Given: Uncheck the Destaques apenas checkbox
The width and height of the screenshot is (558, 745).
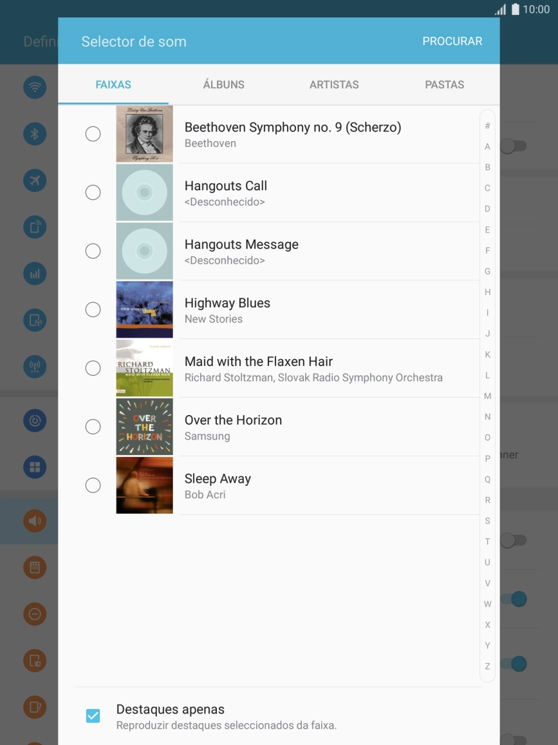Looking at the screenshot, I should [x=93, y=716].
